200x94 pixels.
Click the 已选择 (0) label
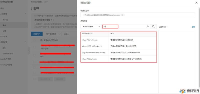(163, 27)
